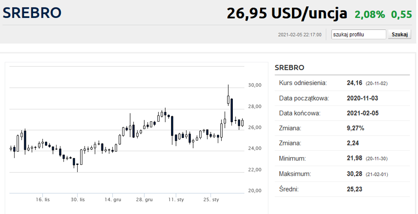418x214 pixels.
Task: Click the green 2,08% change value
Action: pos(370,15)
